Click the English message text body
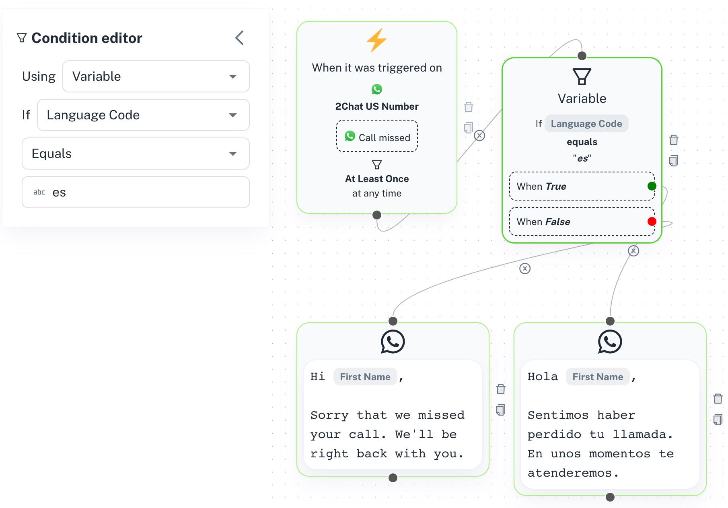728x508 pixels. 388,434
